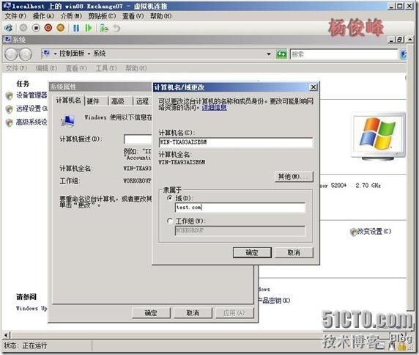Click the domain field containing test.com

(240, 208)
